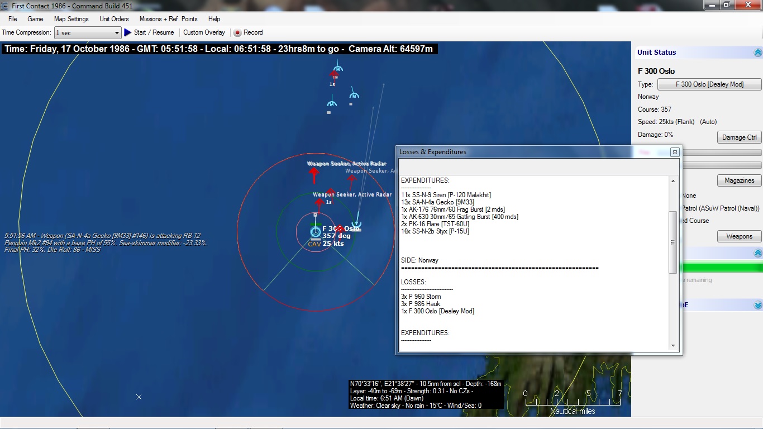Click the 3x P 986 Hauk loss line
Screen dimensions: 763x429
click(421, 304)
